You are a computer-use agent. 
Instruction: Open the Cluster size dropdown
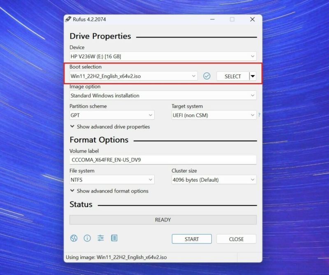tap(253, 180)
